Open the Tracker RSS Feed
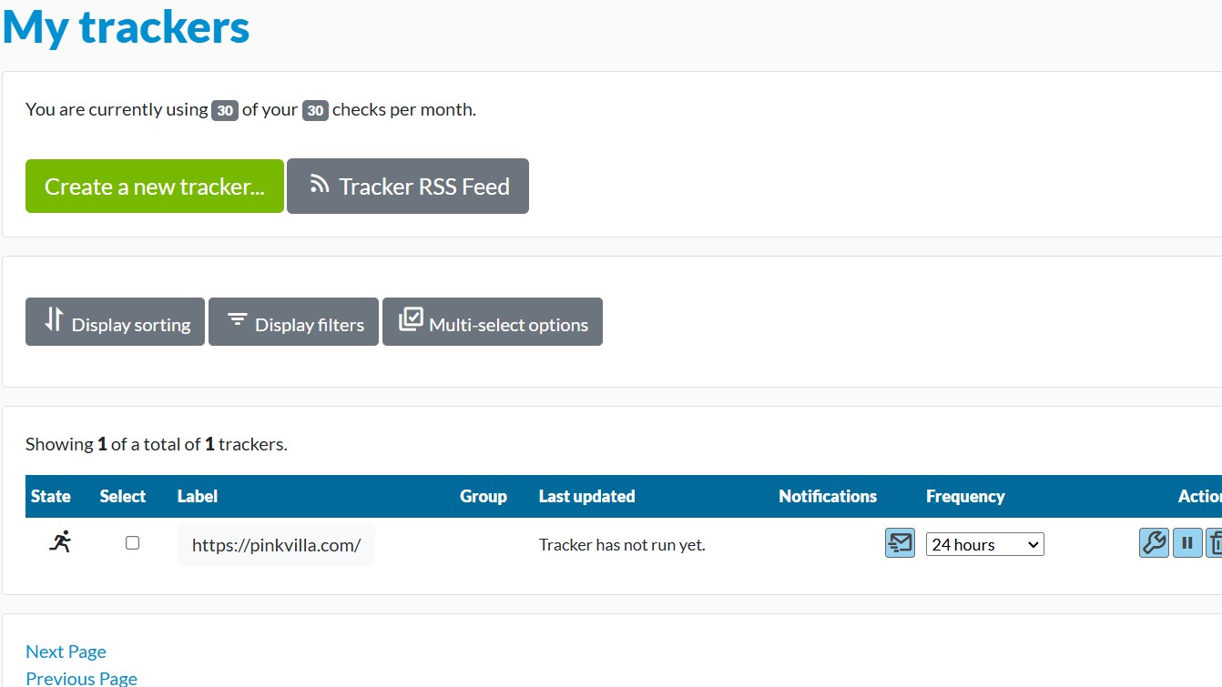This screenshot has height=687, width=1222. [408, 187]
